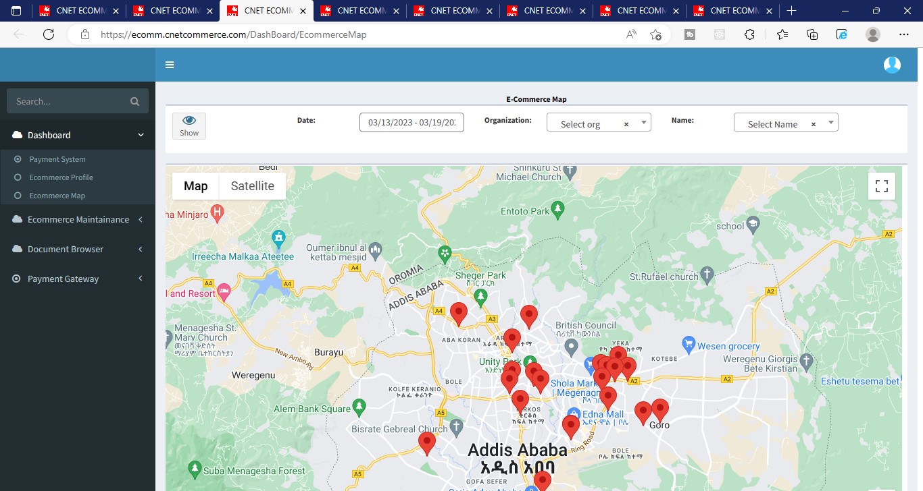Click the site lock icon
This screenshot has width=923, height=491.
tap(84, 34)
